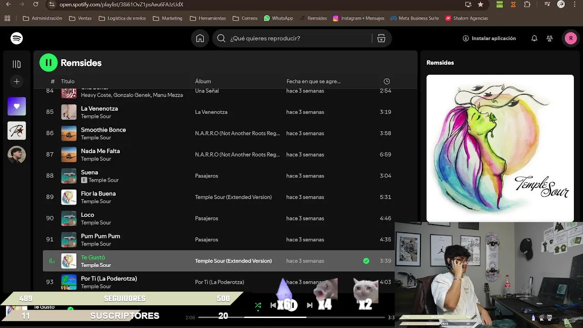Click the # column header

coord(53,82)
